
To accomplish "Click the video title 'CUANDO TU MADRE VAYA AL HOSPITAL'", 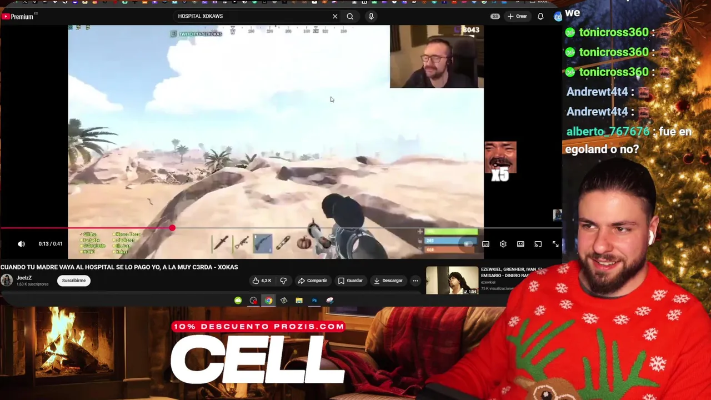I will click(119, 267).
